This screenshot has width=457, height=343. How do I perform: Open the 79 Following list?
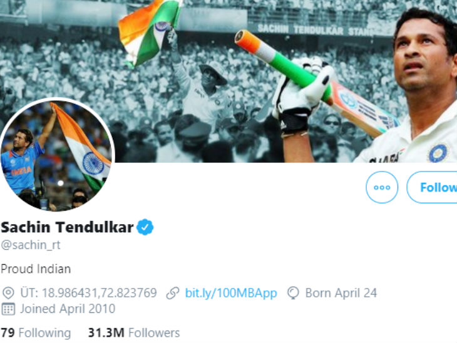point(36,333)
